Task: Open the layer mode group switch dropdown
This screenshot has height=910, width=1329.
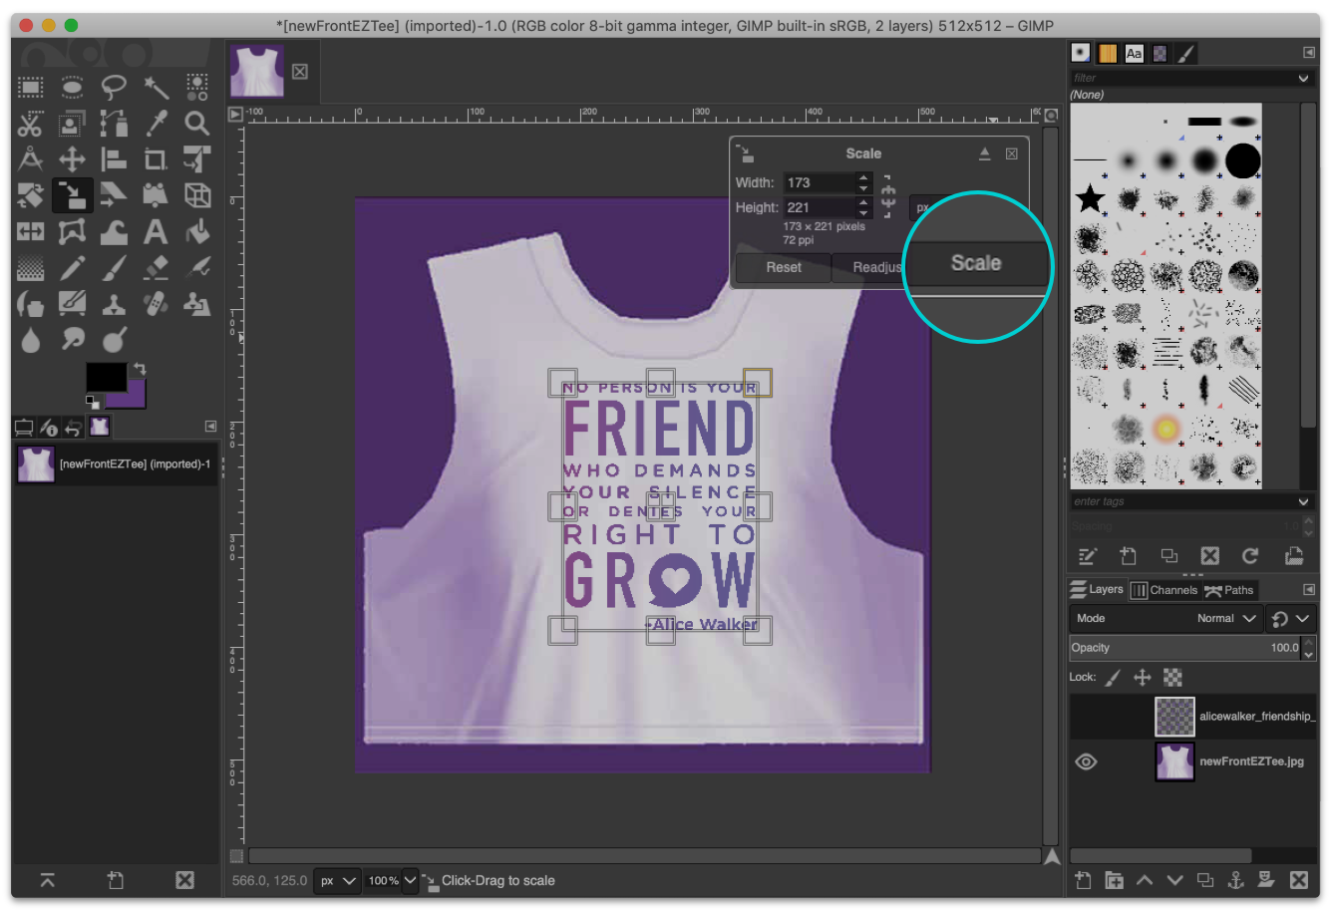Action: [x=1291, y=618]
